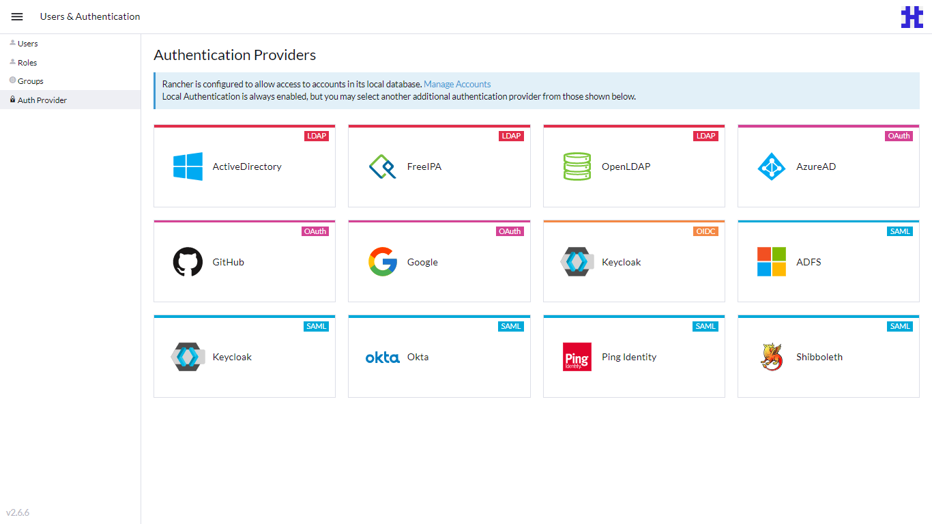Click the Shibboleth griffin logo
Viewport: 932px width, 524px height.
coord(772,357)
